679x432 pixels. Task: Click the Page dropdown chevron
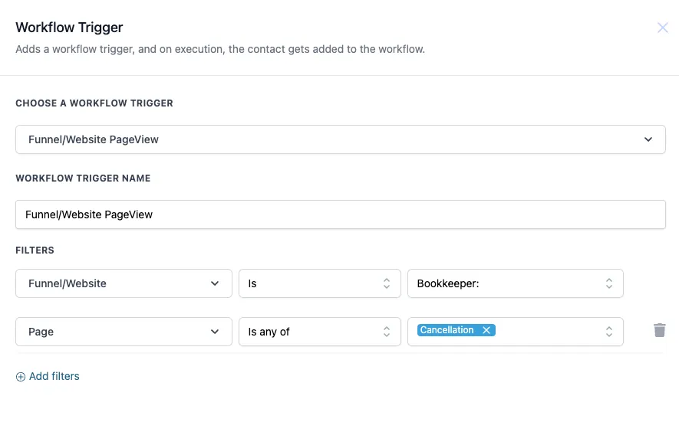pyautogui.click(x=215, y=332)
